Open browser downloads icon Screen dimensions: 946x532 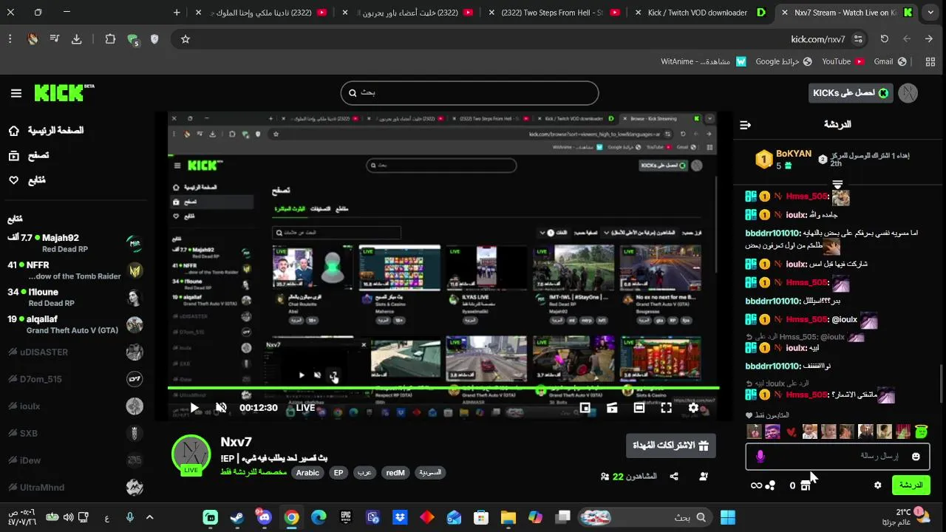[77, 39]
